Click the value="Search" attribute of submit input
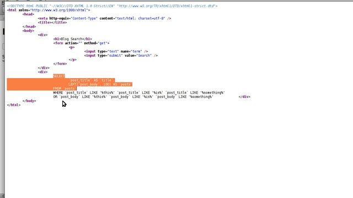Screen dimensions: 353x198 tap(138, 56)
